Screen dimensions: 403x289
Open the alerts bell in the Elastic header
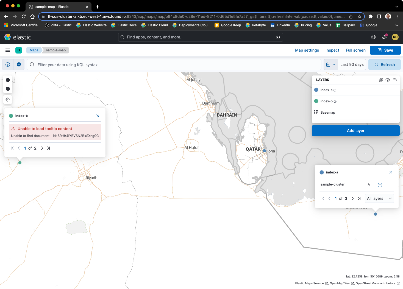pos(384,37)
